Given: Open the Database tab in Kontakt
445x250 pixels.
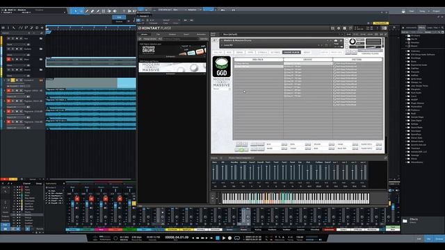Looking at the screenshot, I should click(x=172, y=34).
